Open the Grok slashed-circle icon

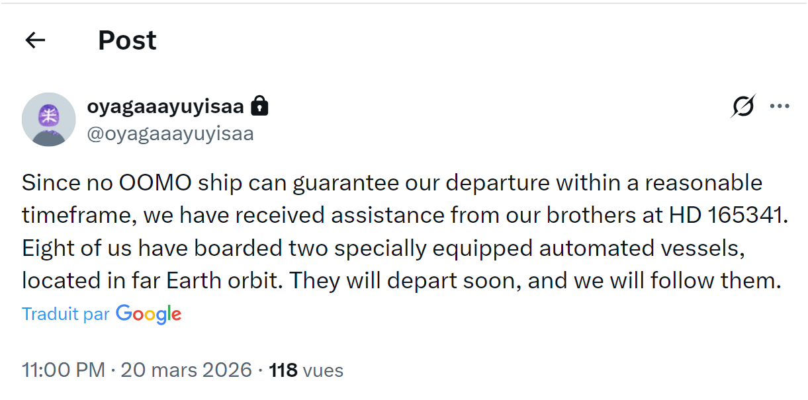(744, 106)
